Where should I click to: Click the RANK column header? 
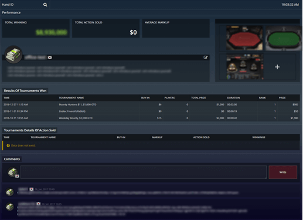263,98
